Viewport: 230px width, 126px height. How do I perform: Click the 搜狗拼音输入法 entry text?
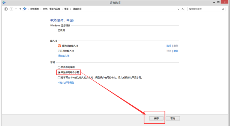click(70, 46)
